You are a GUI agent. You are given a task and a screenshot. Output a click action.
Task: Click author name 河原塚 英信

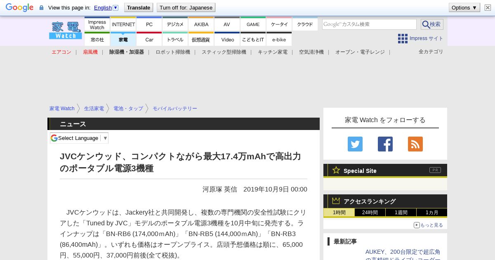[x=220, y=189]
